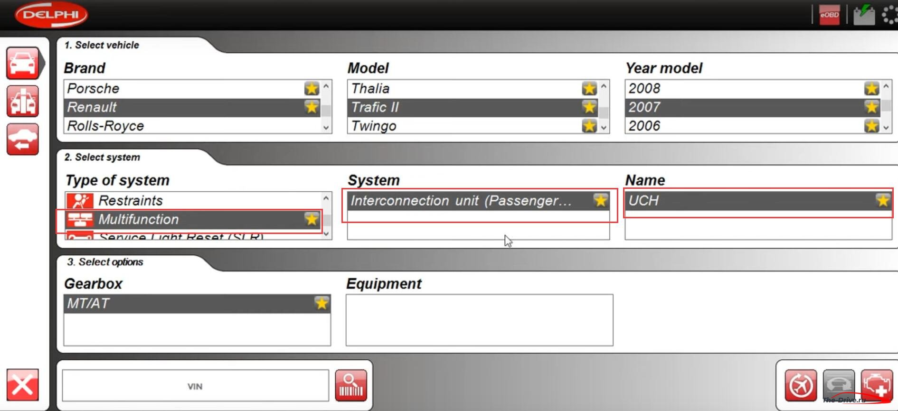Viewport: 898px width, 411px height.
Task: Open the vehicle selection car icon in sidebar
Action: click(23, 63)
